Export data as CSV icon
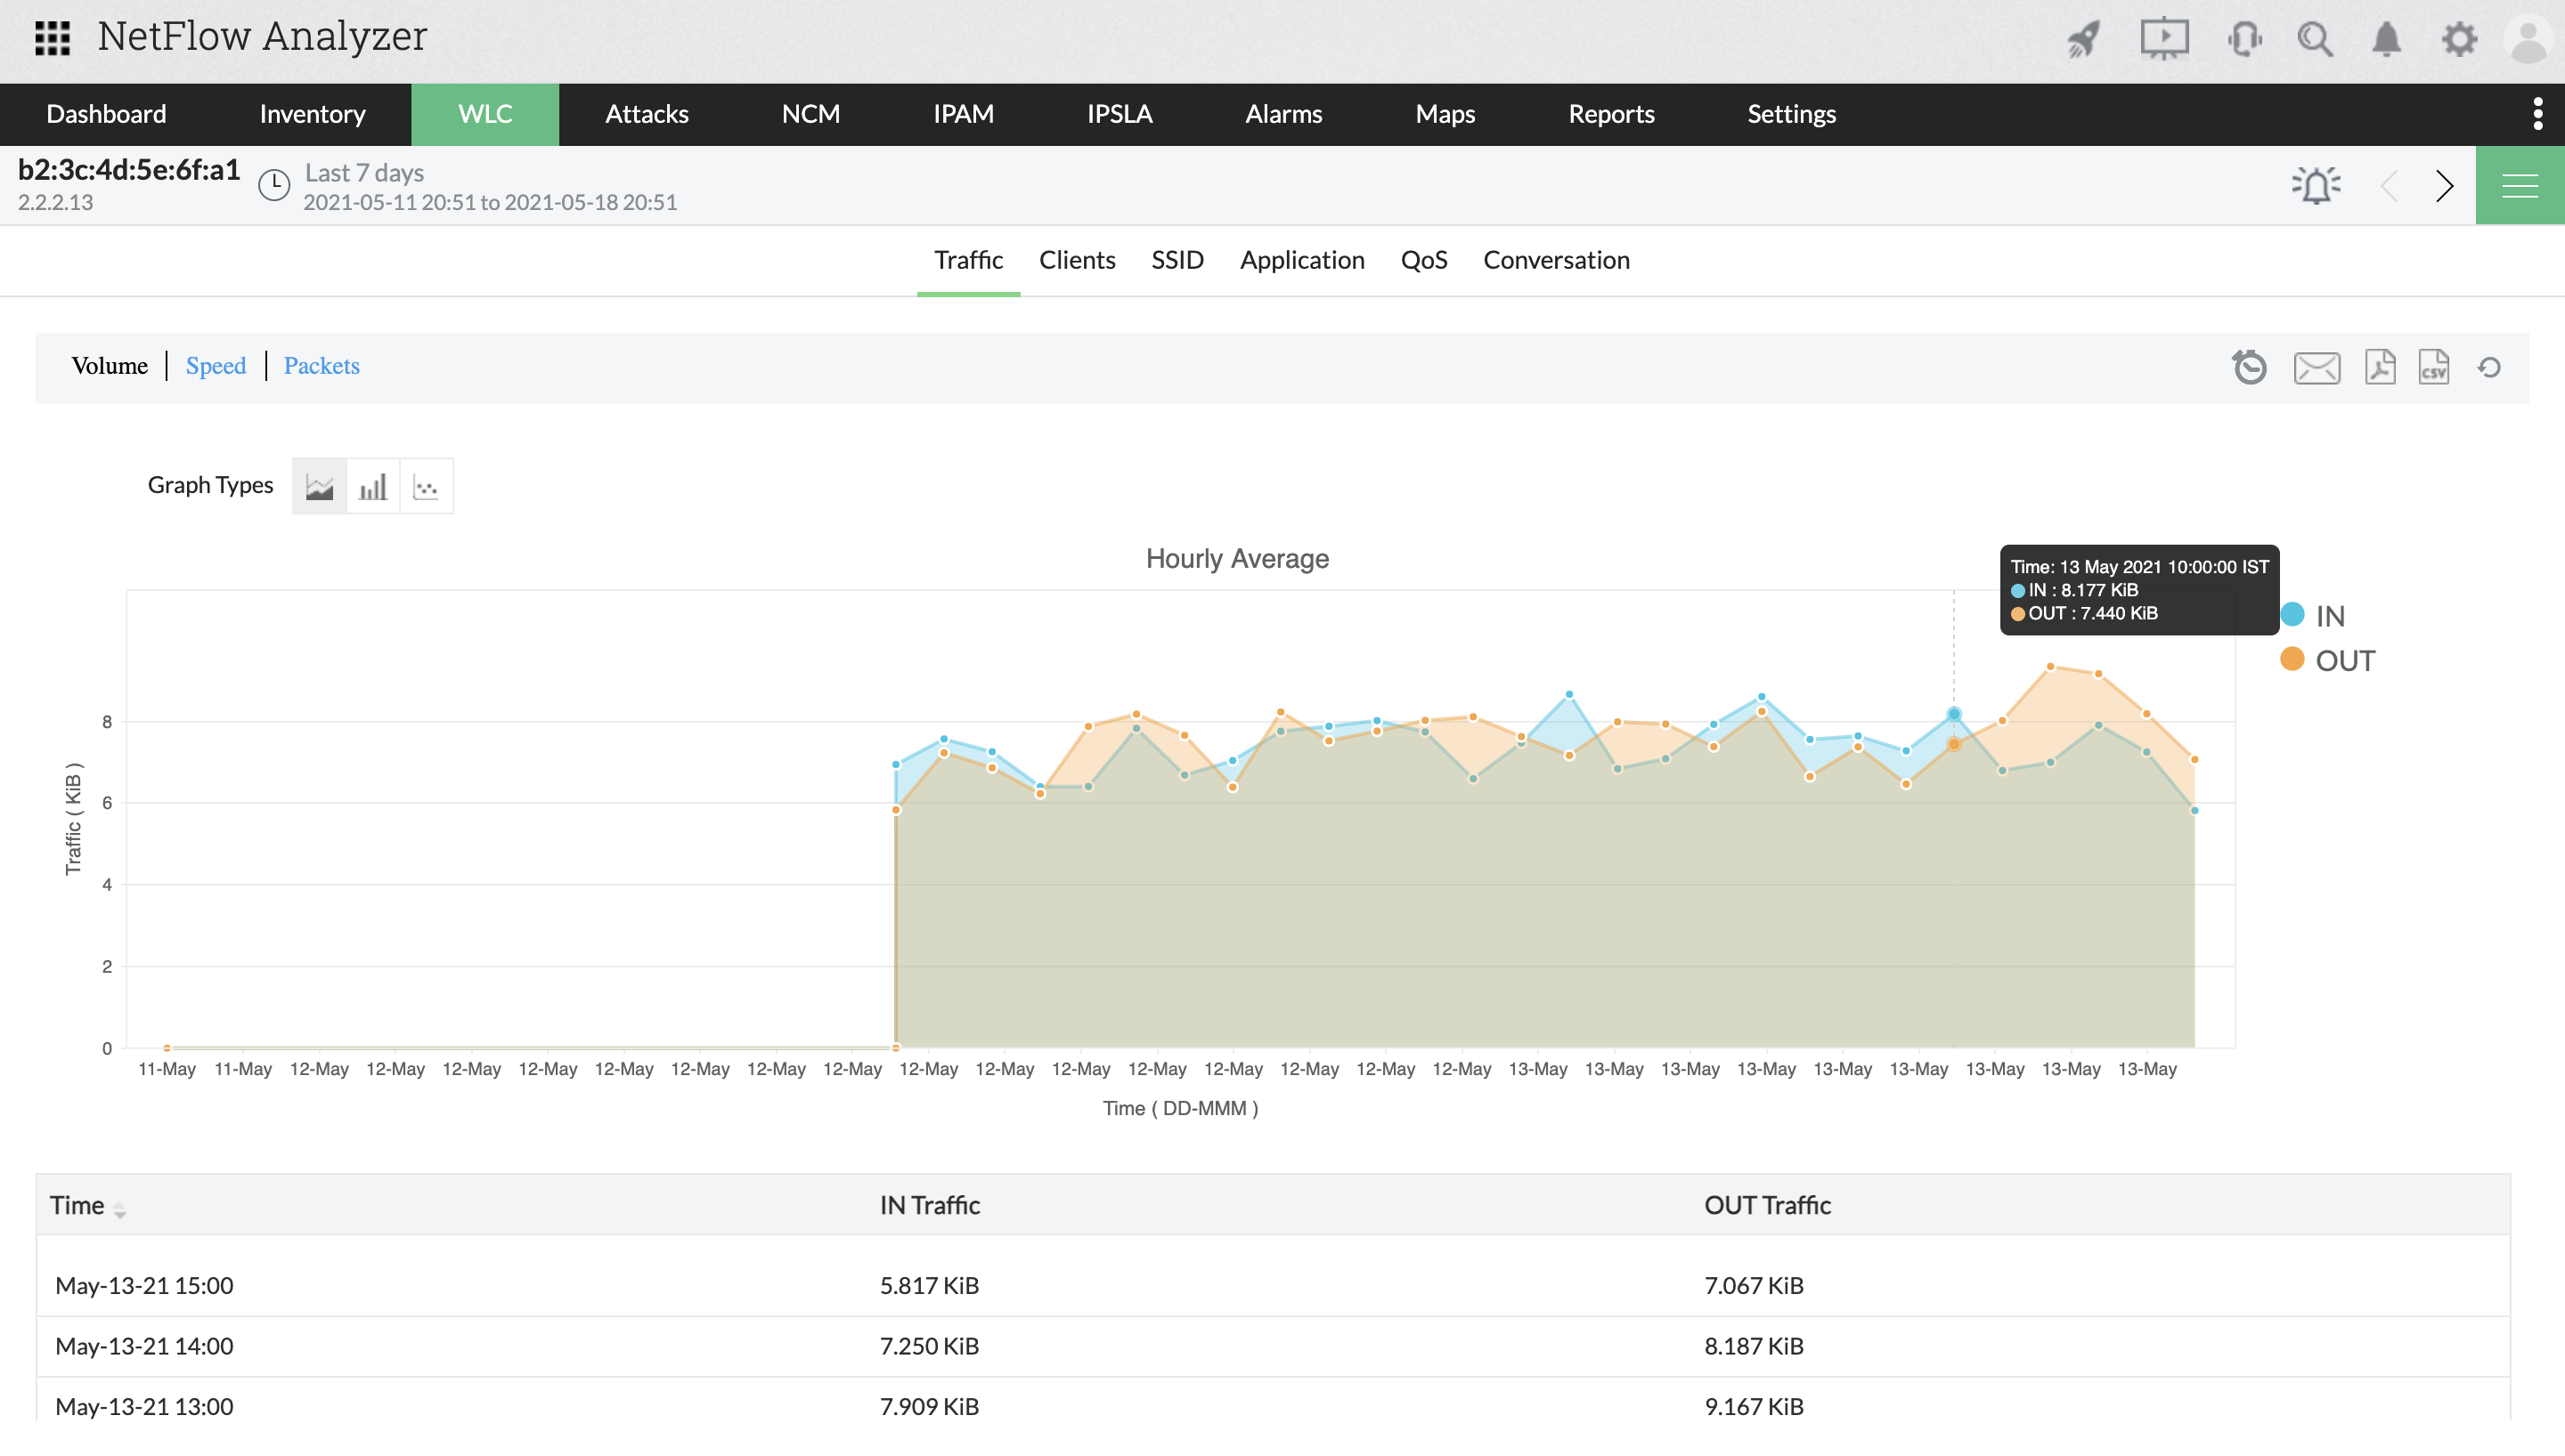This screenshot has width=2565, height=1456. coord(2433,367)
